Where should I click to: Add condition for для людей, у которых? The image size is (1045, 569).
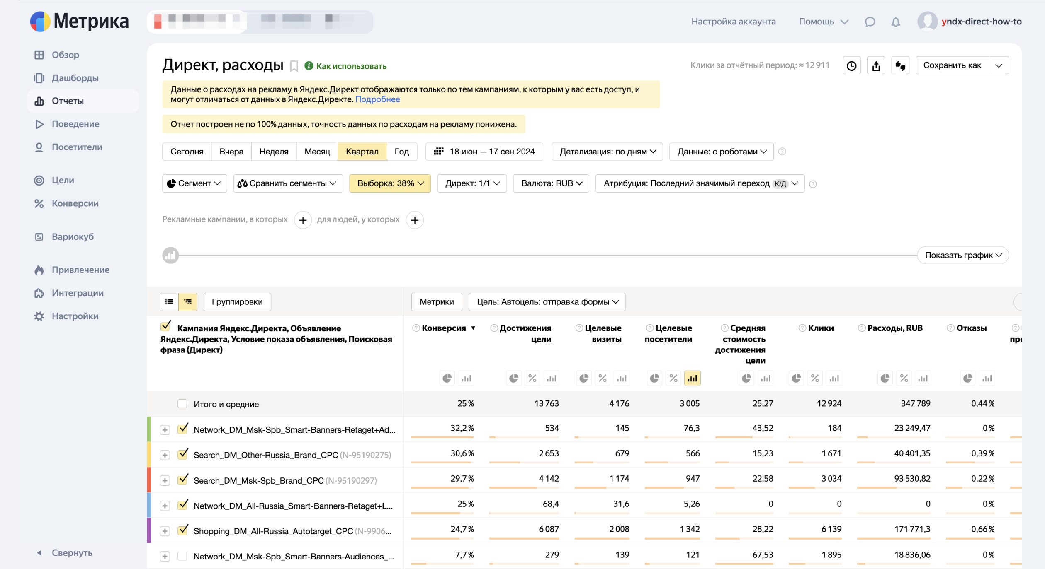point(415,220)
